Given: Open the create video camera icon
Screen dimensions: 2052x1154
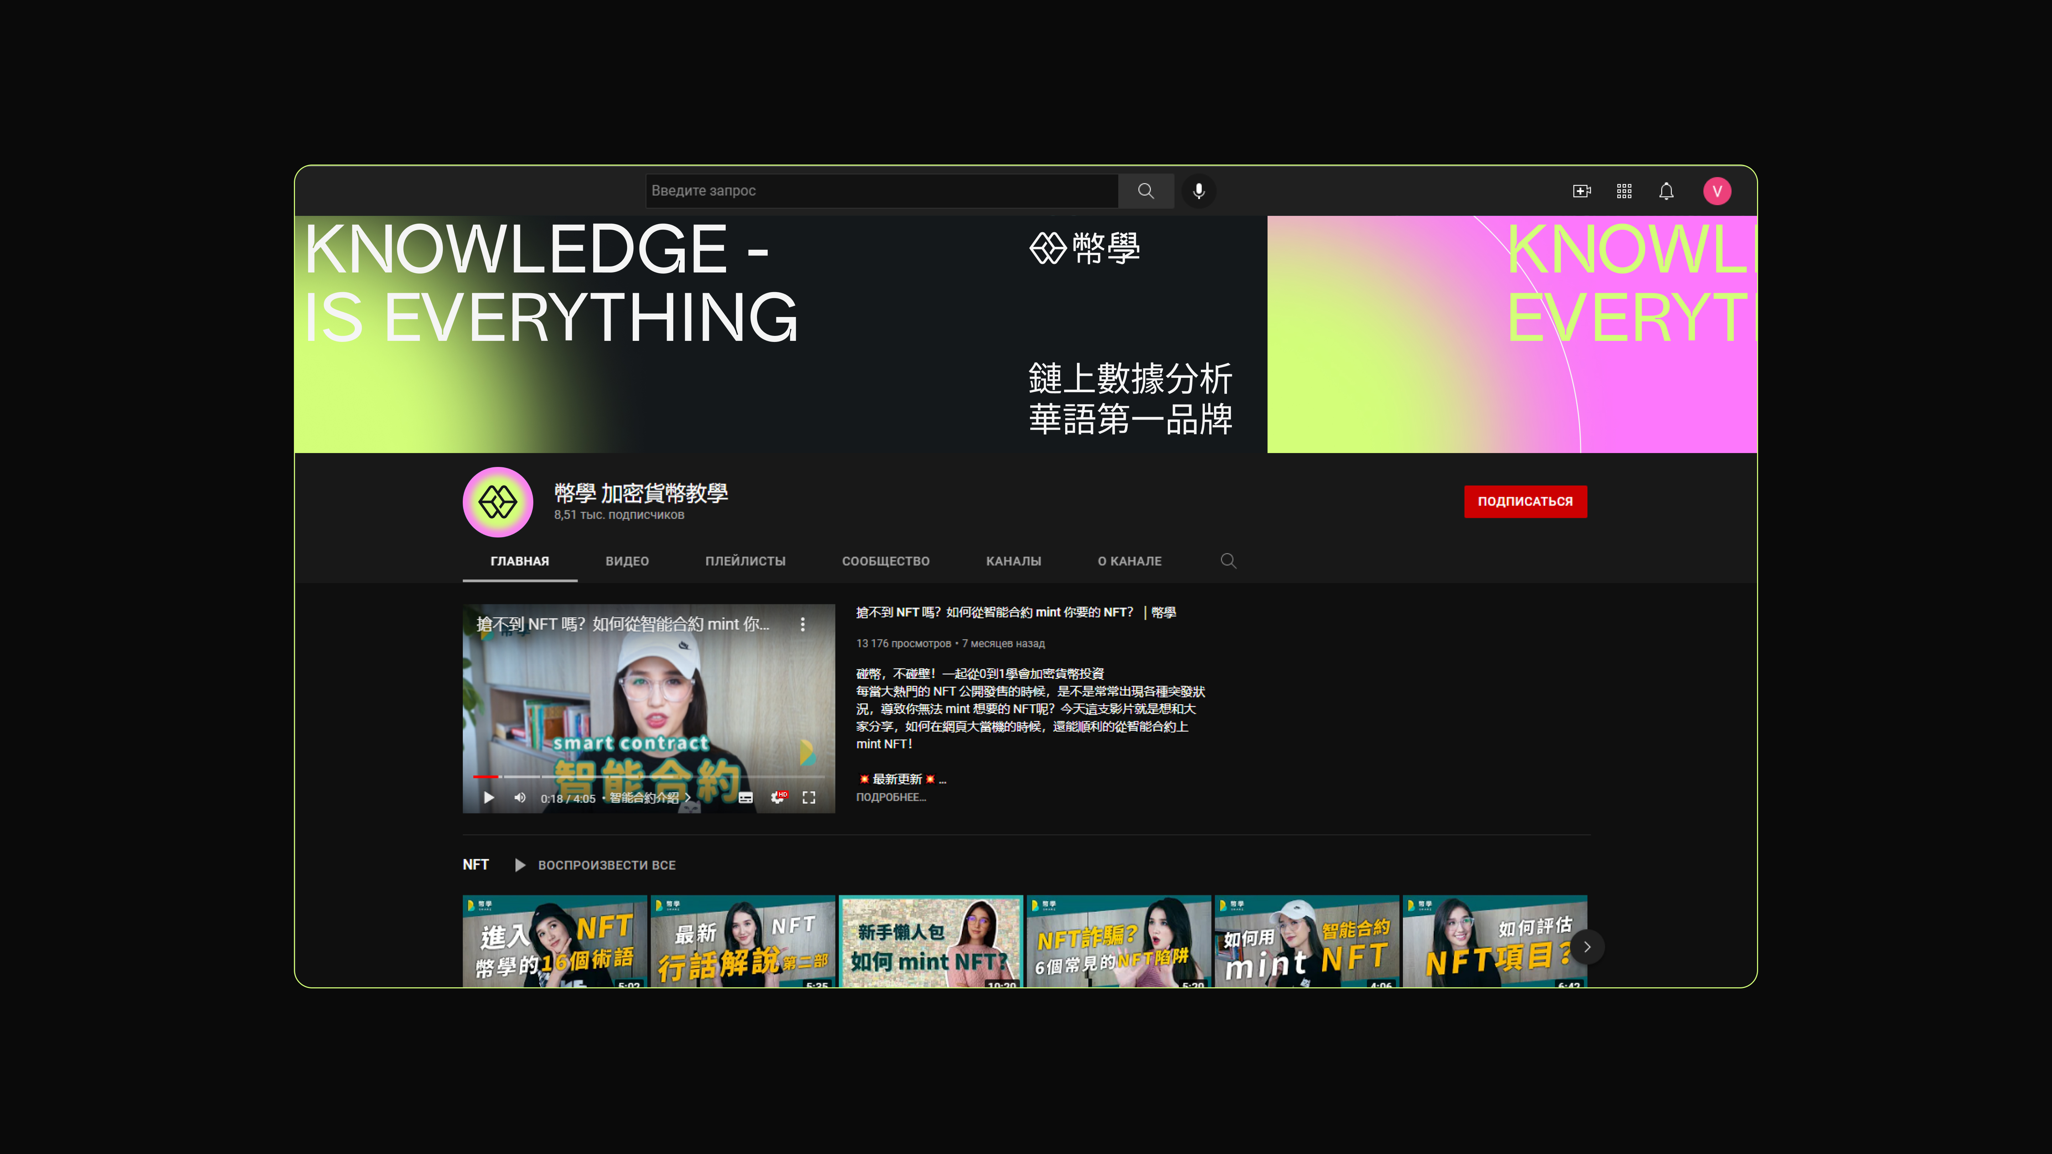Looking at the screenshot, I should (x=1581, y=191).
